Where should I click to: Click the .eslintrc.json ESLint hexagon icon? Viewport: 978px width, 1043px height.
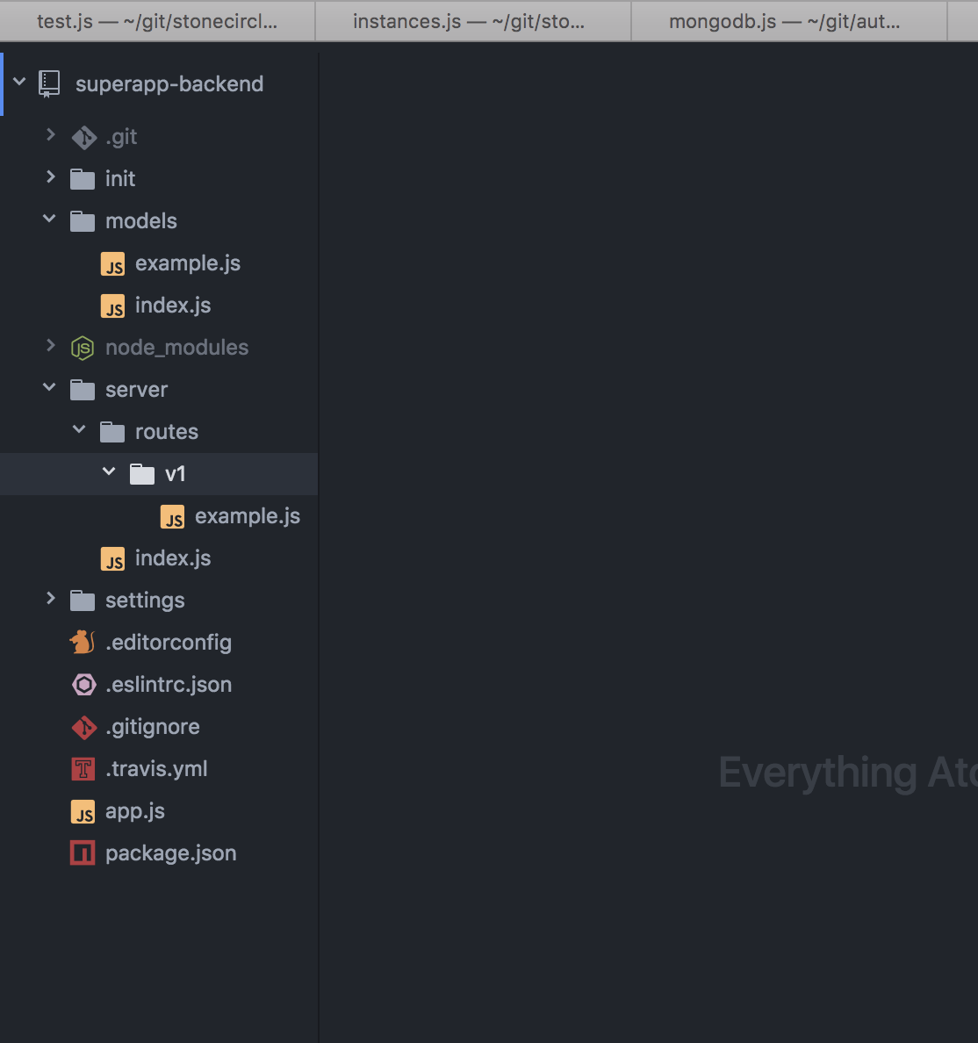point(83,685)
